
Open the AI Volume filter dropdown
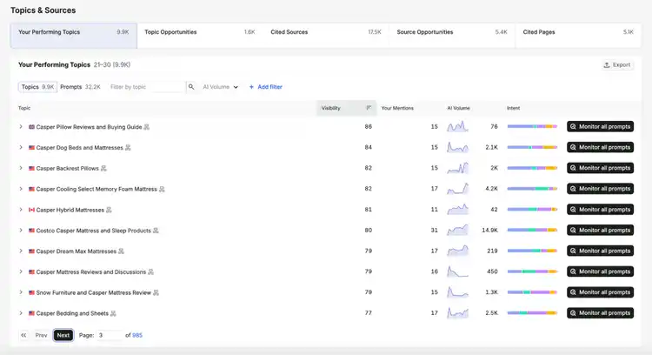click(x=221, y=87)
